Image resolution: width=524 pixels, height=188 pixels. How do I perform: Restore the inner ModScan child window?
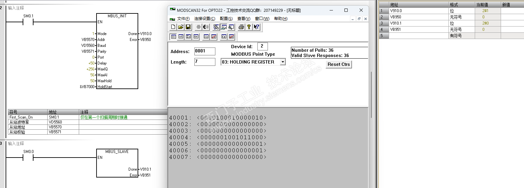click(x=359, y=19)
